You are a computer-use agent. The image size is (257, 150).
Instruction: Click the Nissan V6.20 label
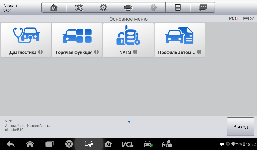[x=10, y=8]
